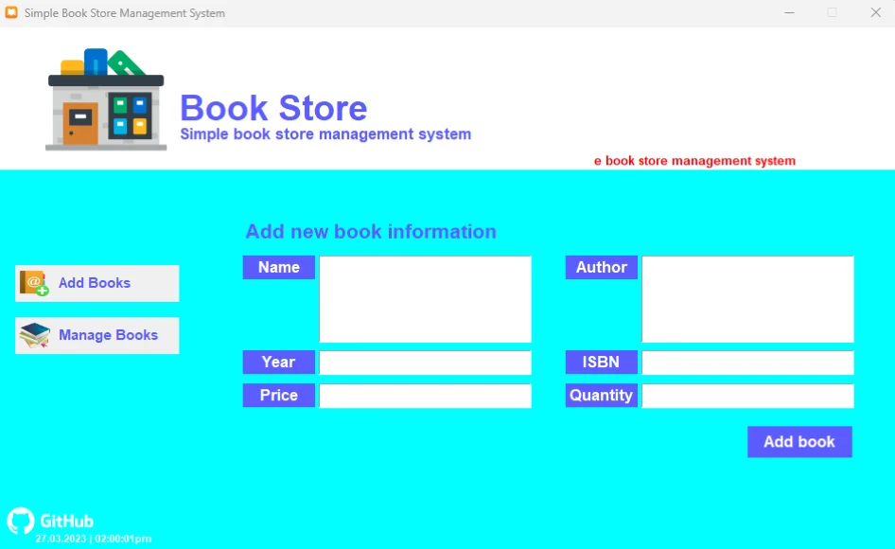Click the GitHub octocat icon
Image resolution: width=895 pixels, height=549 pixels.
pos(21,521)
